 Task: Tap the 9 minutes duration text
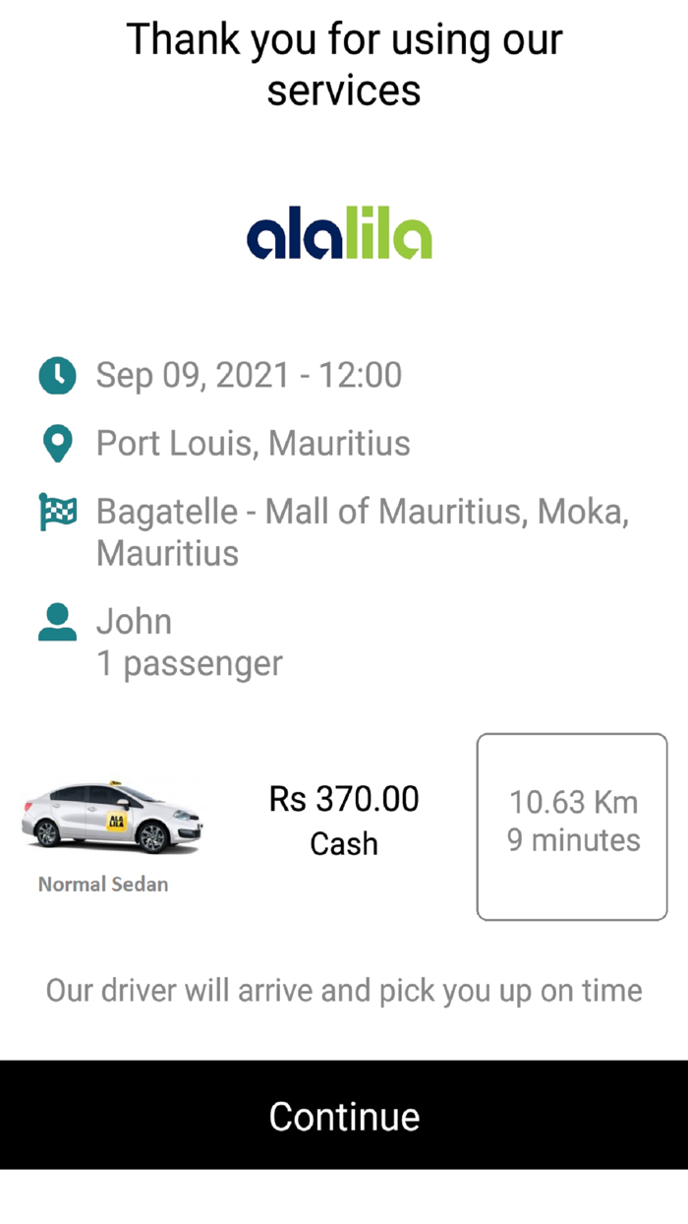[x=571, y=840]
